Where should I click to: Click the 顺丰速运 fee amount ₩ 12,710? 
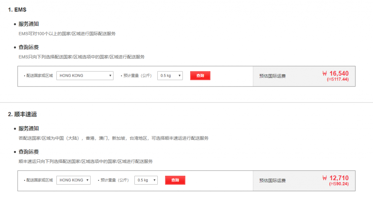coord(335,178)
